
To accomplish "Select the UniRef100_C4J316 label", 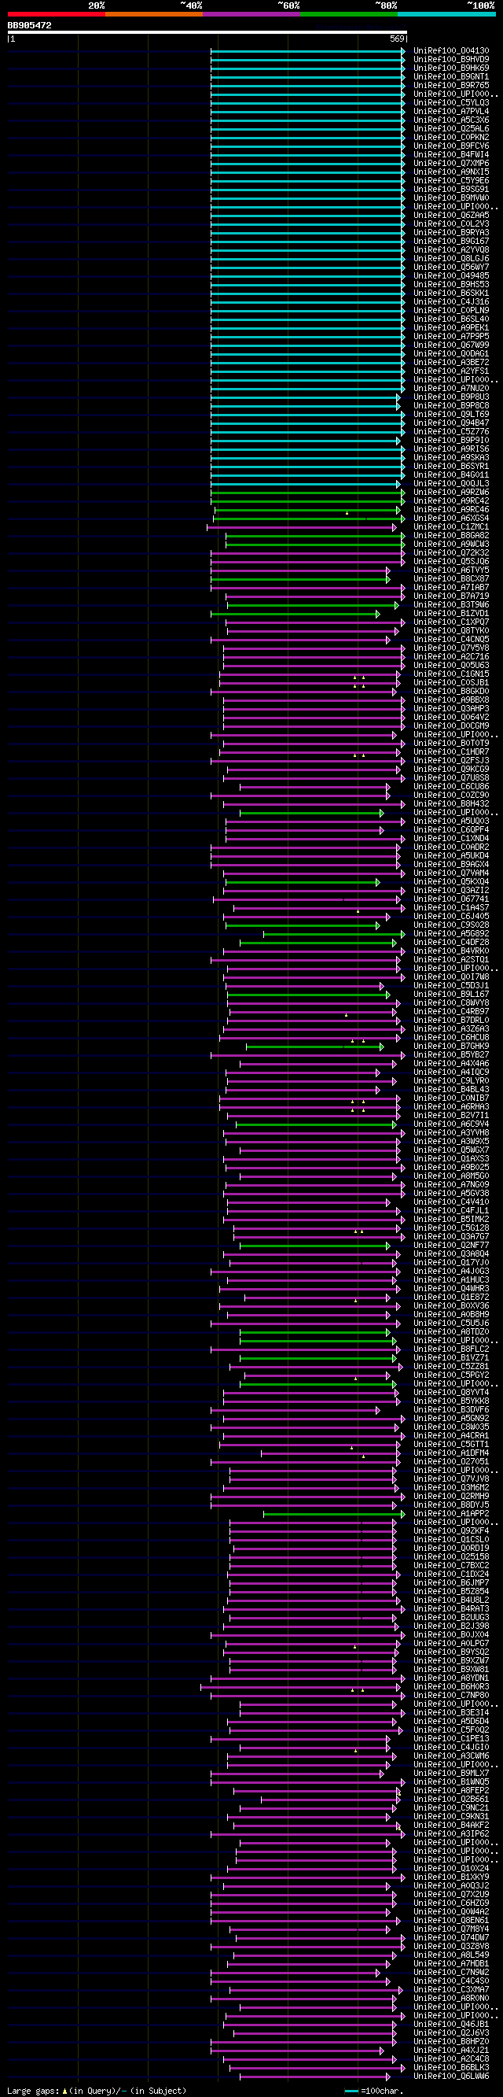I will click(451, 302).
